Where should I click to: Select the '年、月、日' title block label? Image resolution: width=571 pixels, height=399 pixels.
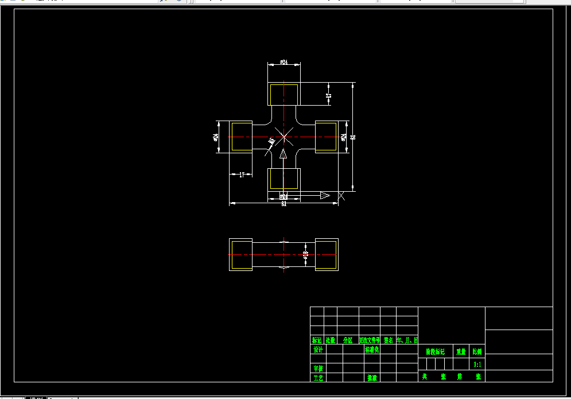click(x=407, y=340)
